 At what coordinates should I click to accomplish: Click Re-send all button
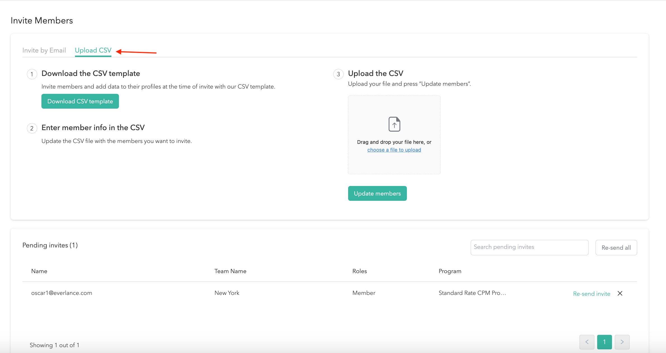pyautogui.click(x=616, y=247)
